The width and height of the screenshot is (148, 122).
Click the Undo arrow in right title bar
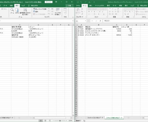81,2
